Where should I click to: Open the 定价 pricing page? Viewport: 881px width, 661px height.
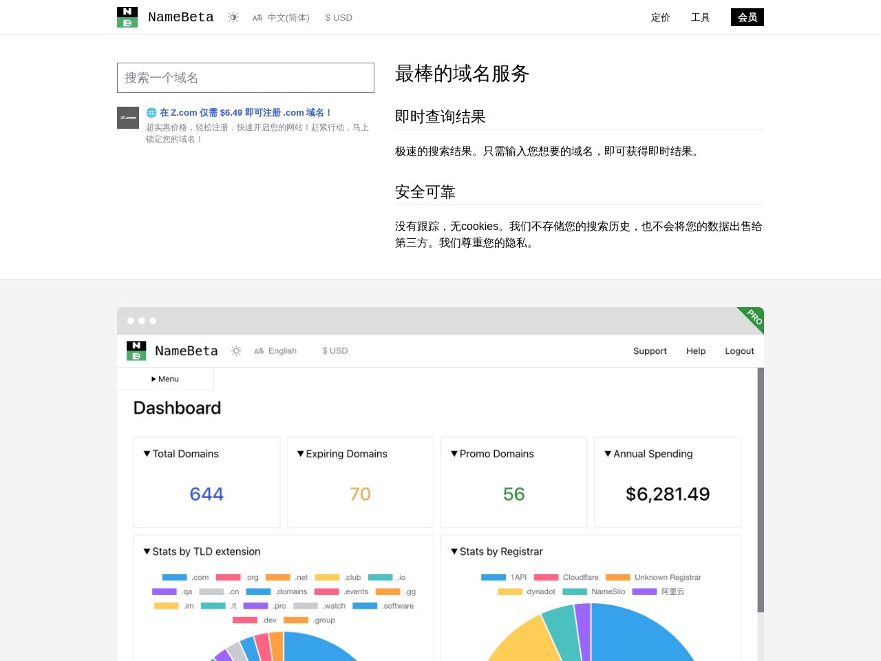tap(661, 17)
